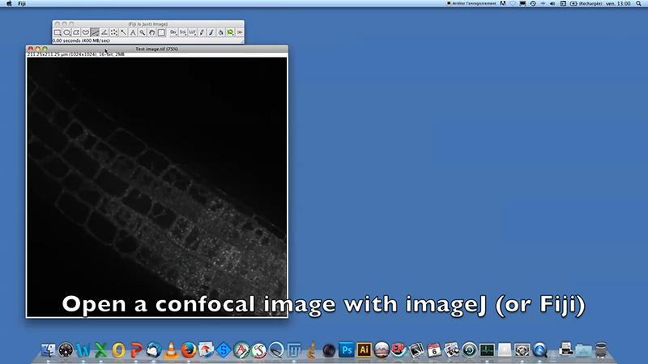The width and height of the screenshot is (648, 364).
Task: Launch Photoshop from the dock
Action: pos(347,350)
